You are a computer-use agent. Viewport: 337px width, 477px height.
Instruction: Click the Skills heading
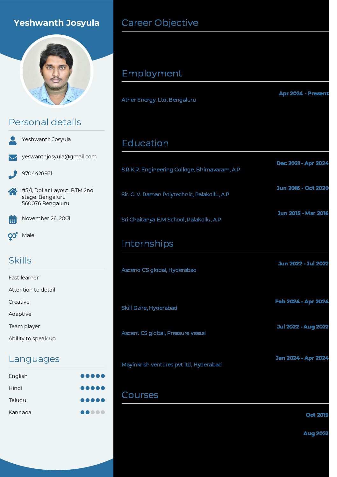(20, 260)
